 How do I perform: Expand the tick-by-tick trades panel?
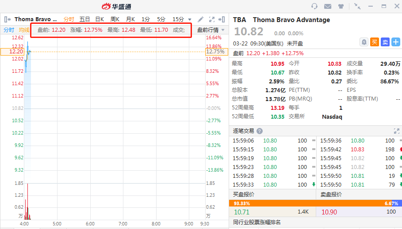[x=397, y=131]
